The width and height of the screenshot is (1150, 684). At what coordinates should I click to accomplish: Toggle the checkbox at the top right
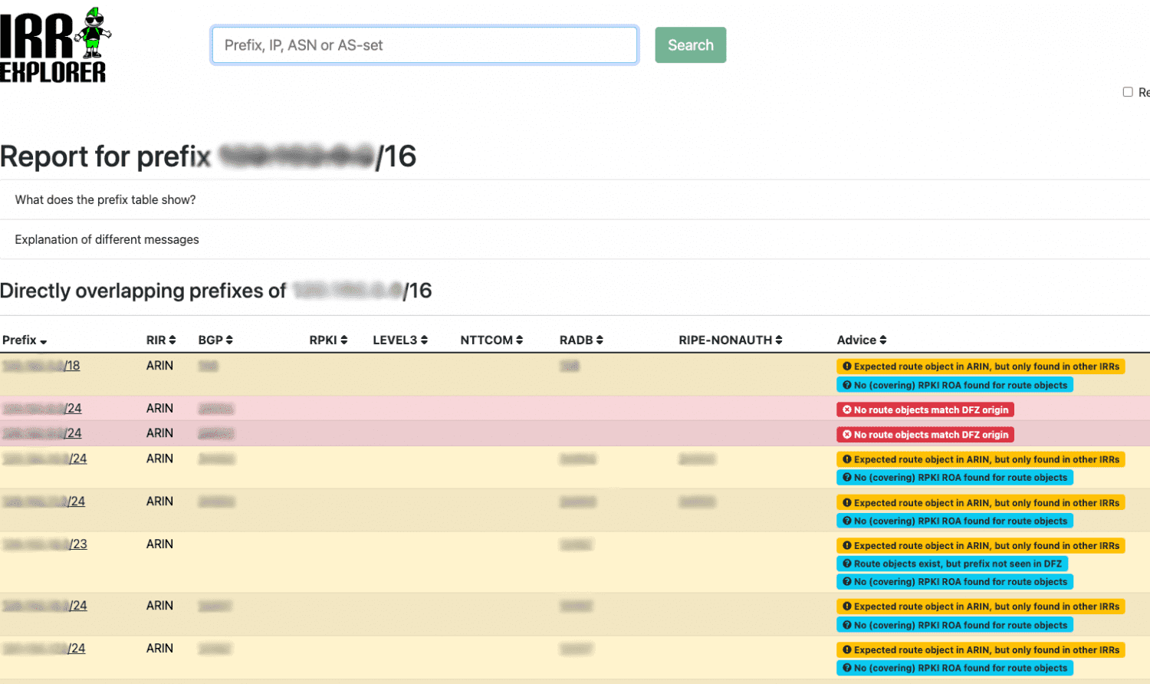click(1128, 92)
